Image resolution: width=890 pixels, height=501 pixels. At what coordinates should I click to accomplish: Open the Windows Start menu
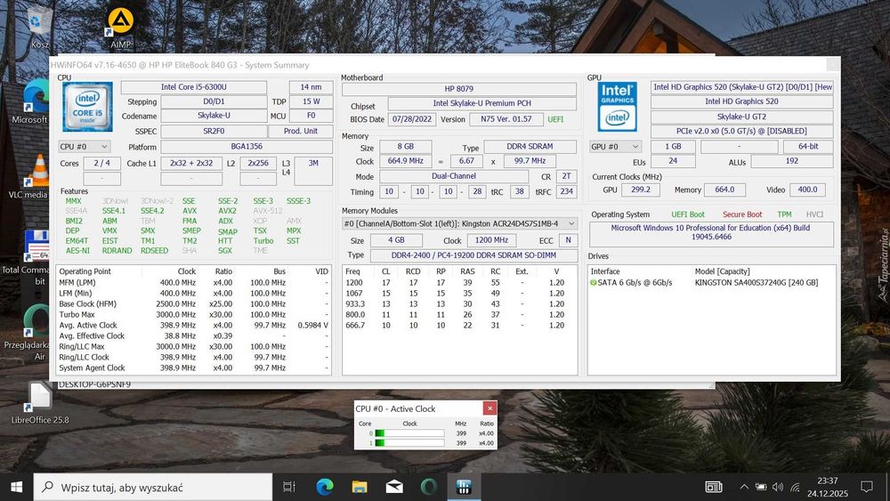click(16, 487)
